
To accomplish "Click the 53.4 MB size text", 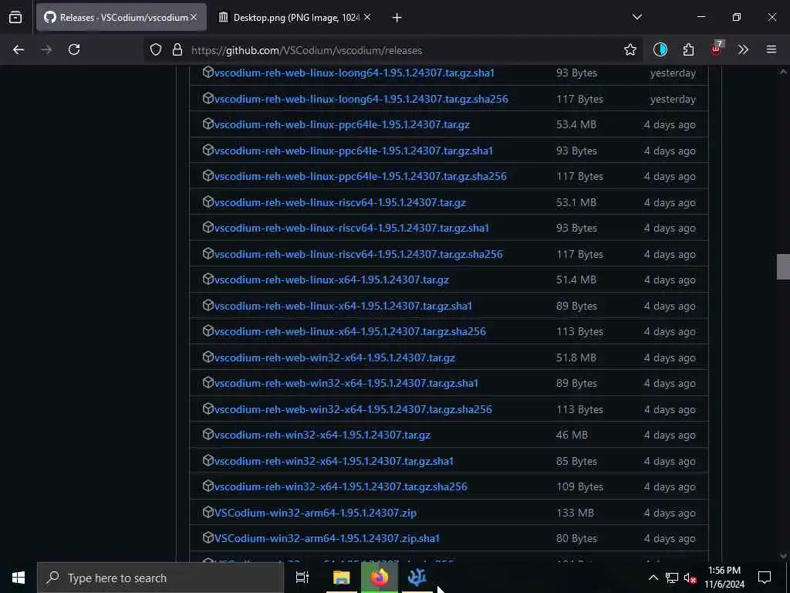I will point(576,124).
